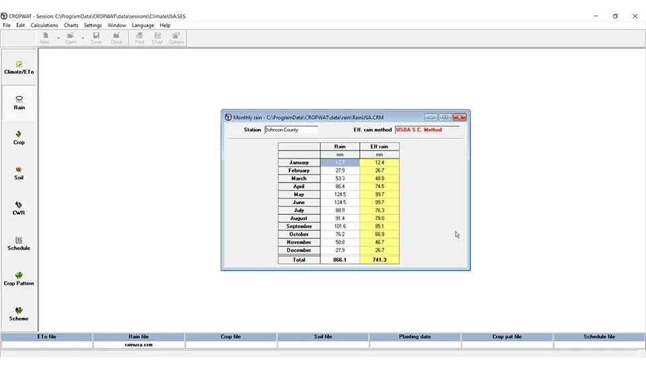Click the USDA S.C. Method field
Image resolution: width=646 pixels, height=368 pixels.
pyautogui.click(x=427, y=130)
